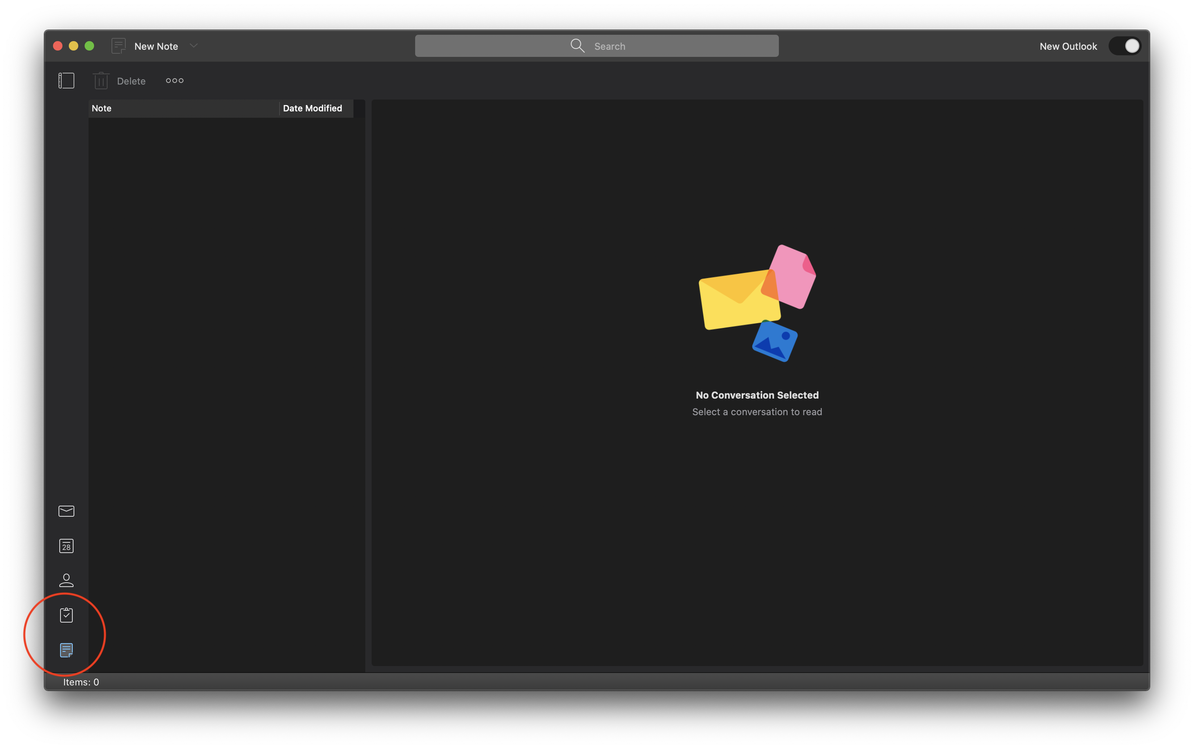Viewport: 1194px width, 749px height.
Task: Switch to the Calendar view
Action: 66,546
